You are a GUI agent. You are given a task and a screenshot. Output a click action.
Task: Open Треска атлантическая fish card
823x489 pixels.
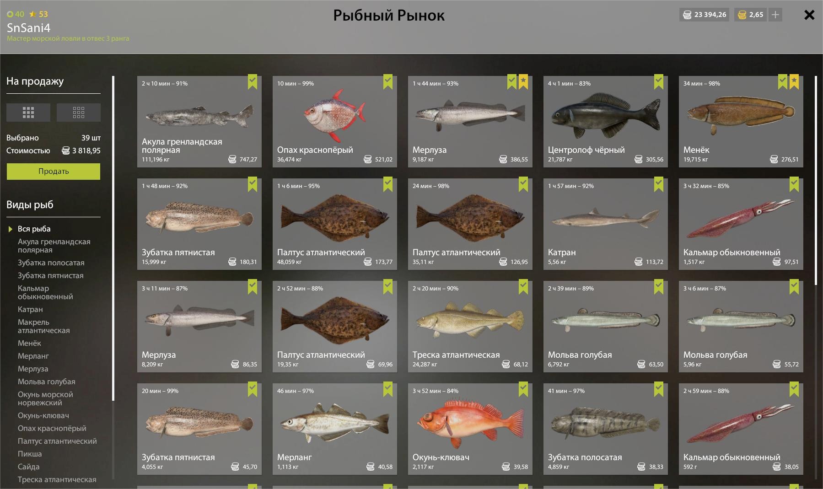pyautogui.click(x=470, y=327)
